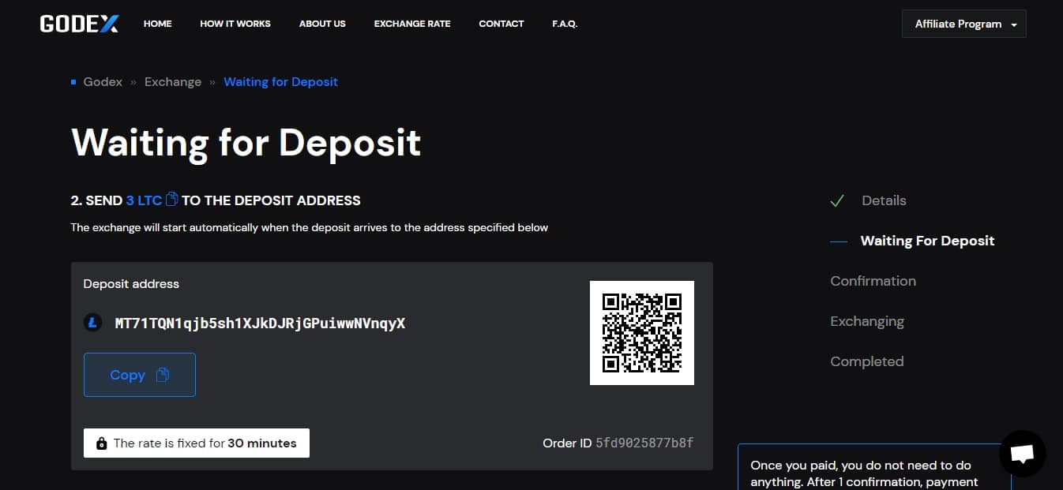Go back to Exchange breadcrumb
This screenshot has height=490, width=1063.
[173, 82]
